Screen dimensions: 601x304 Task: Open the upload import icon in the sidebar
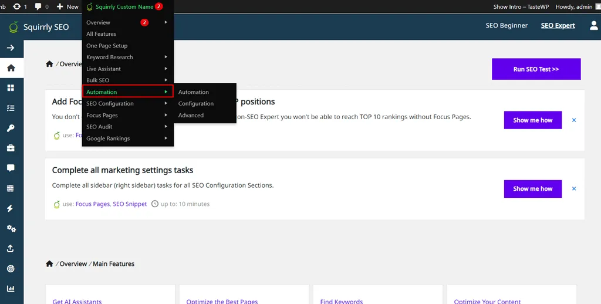coord(11,248)
